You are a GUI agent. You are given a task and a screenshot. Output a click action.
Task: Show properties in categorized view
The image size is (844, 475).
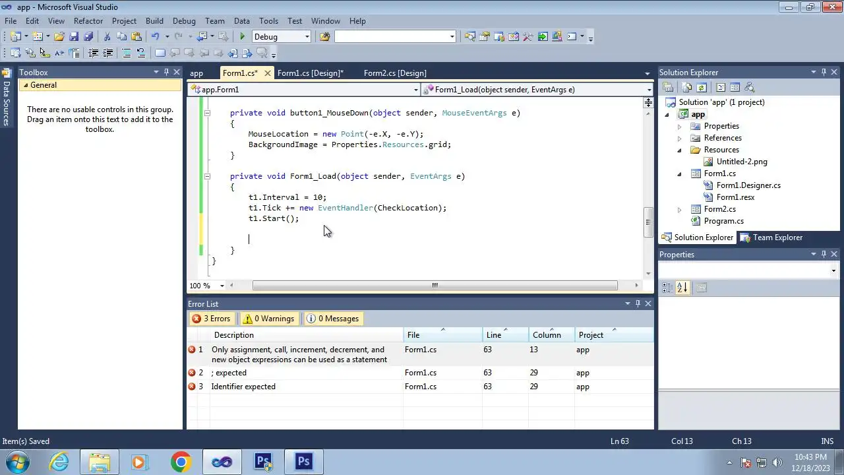point(667,288)
